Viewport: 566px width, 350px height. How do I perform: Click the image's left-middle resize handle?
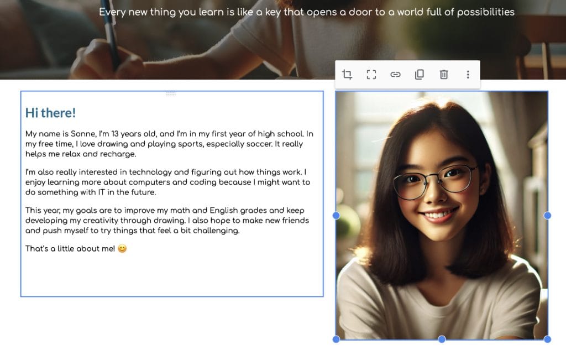click(336, 215)
